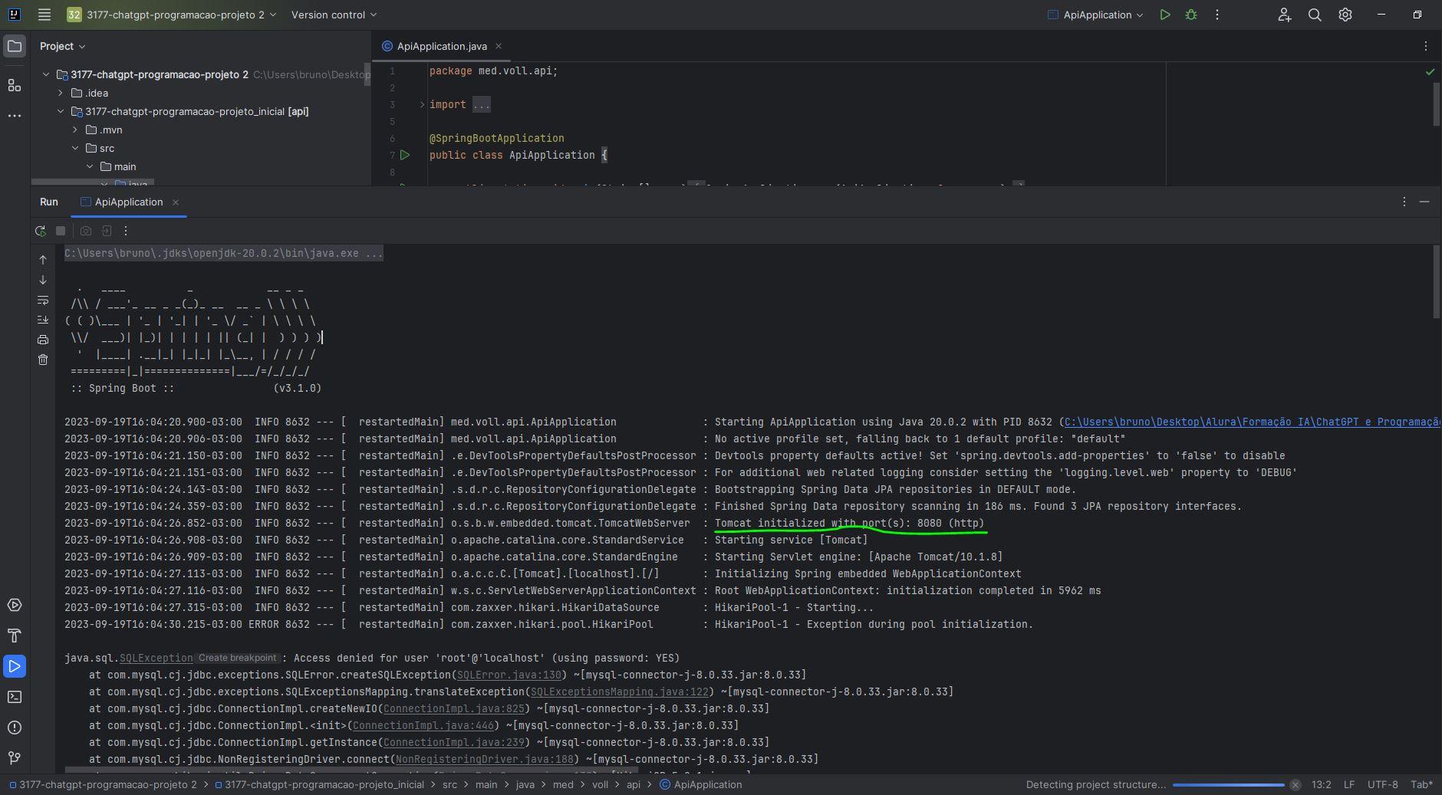Open the ApiApplication run configuration dropdown
Viewport: 1442px width, 795px height.
pyautogui.click(x=1095, y=15)
